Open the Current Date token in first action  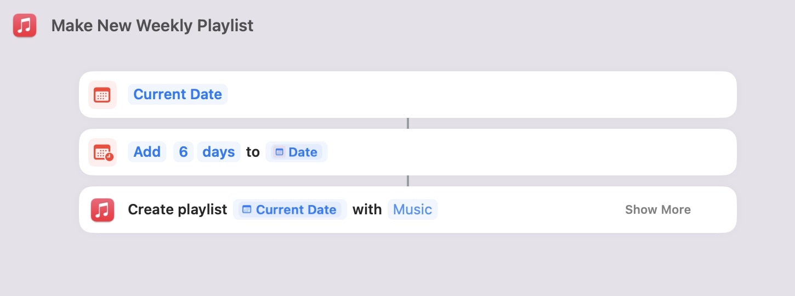[178, 94]
